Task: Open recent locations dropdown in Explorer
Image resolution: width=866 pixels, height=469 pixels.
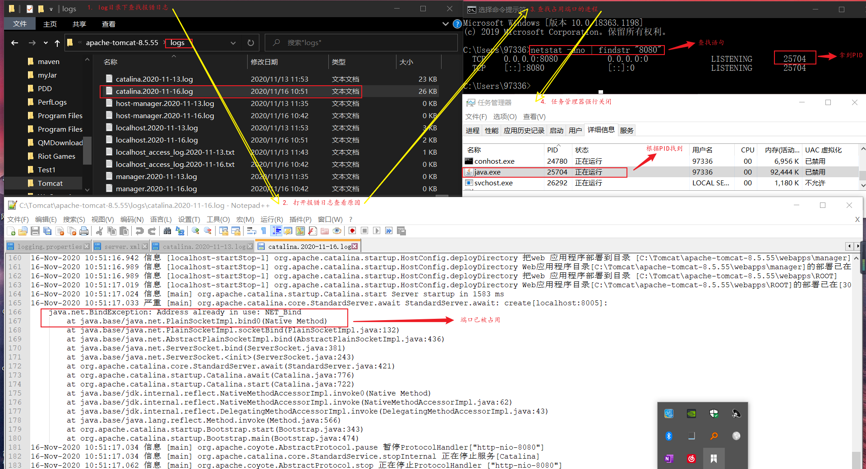Action: 46,43
